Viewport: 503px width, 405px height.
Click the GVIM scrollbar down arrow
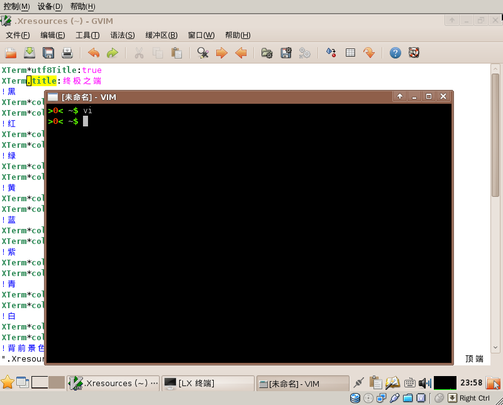click(x=495, y=348)
